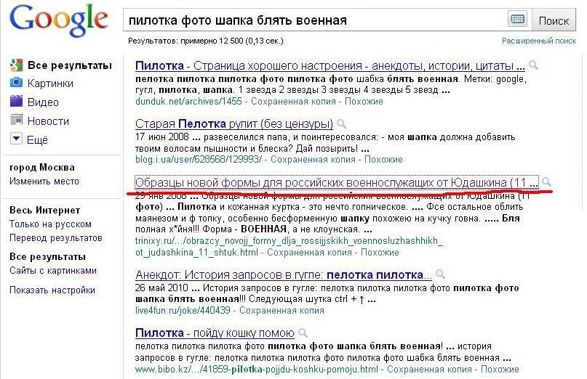Screen dimensions: 587x379
Task: Click preview magnifier next to 'Старая Пелотка' result
Action: [340, 124]
